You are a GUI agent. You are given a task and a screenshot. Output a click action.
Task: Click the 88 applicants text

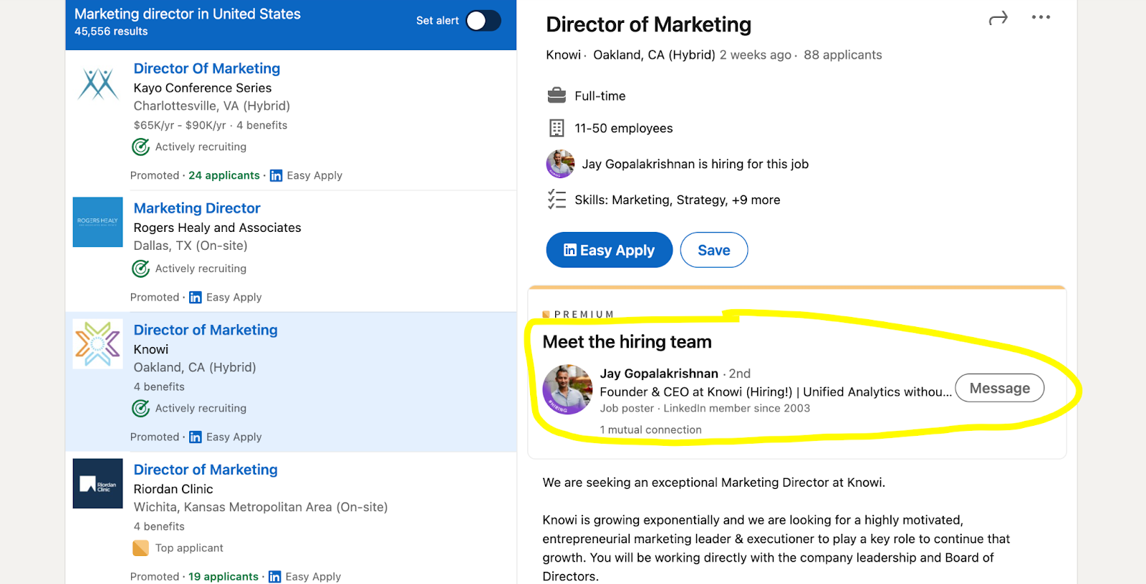[x=843, y=55]
